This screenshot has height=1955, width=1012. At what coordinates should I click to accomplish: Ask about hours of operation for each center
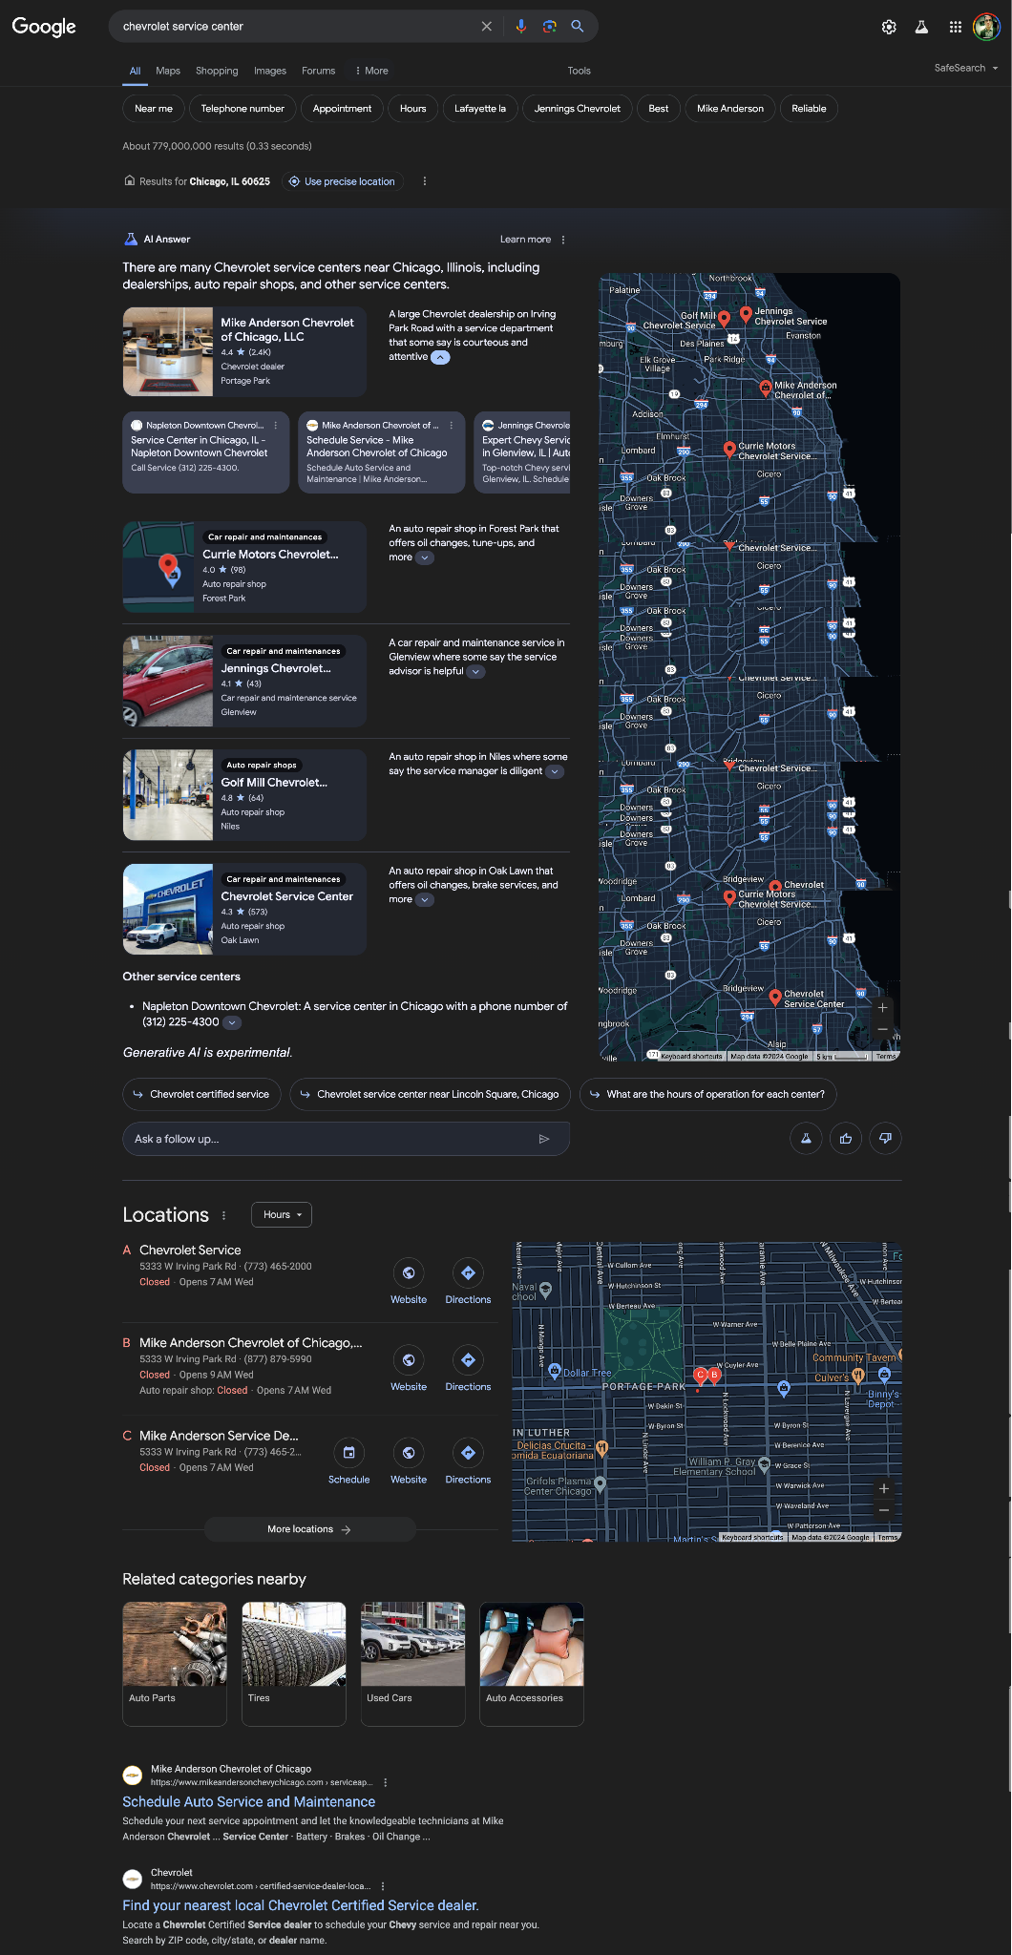point(707,1094)
